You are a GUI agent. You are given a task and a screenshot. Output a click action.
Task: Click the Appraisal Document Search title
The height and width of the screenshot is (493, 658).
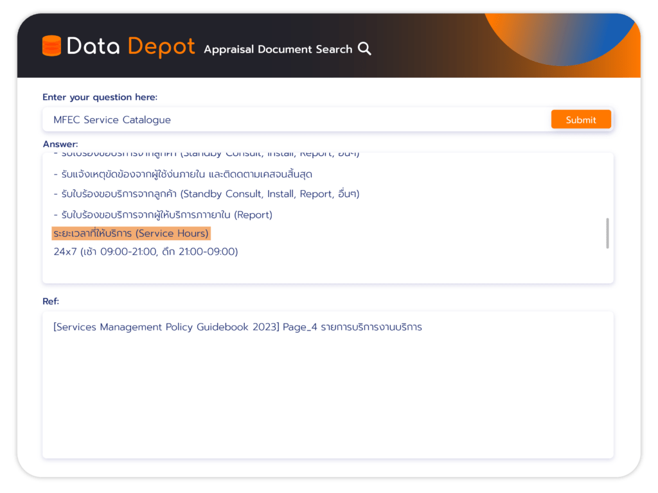coord(280,49)
